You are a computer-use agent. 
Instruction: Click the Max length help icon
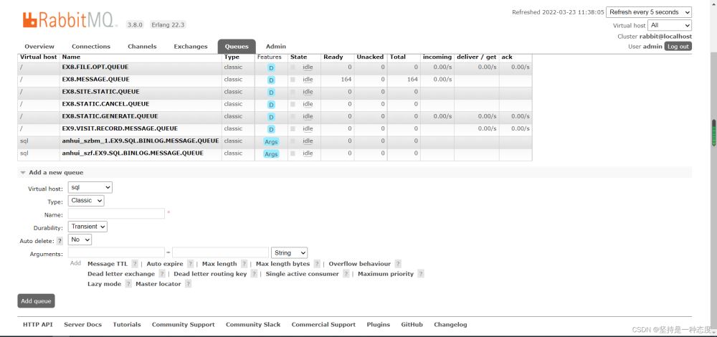click(244, 264)
